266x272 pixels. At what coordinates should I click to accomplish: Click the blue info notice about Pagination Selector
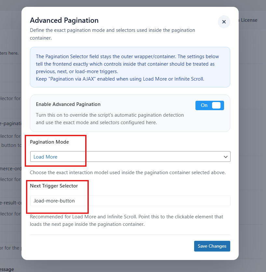(130, 67)
